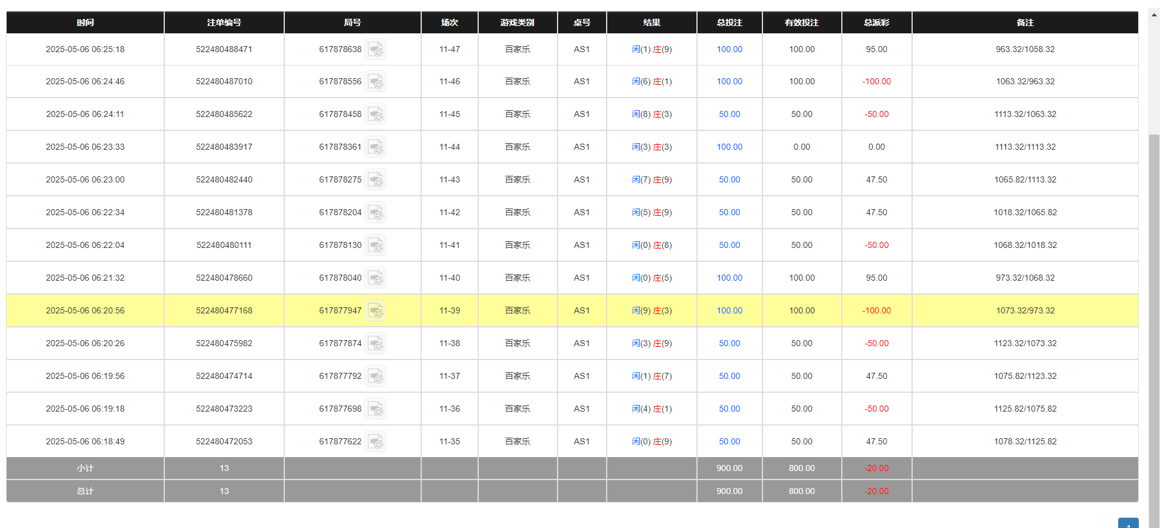Click the vertical scrollbar on the right
The image size is (1160, 528).
[1154, 303]
